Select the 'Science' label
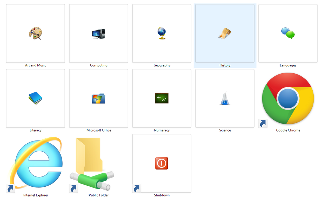This screenshot has width=319, height=208. tap(225, 130)
